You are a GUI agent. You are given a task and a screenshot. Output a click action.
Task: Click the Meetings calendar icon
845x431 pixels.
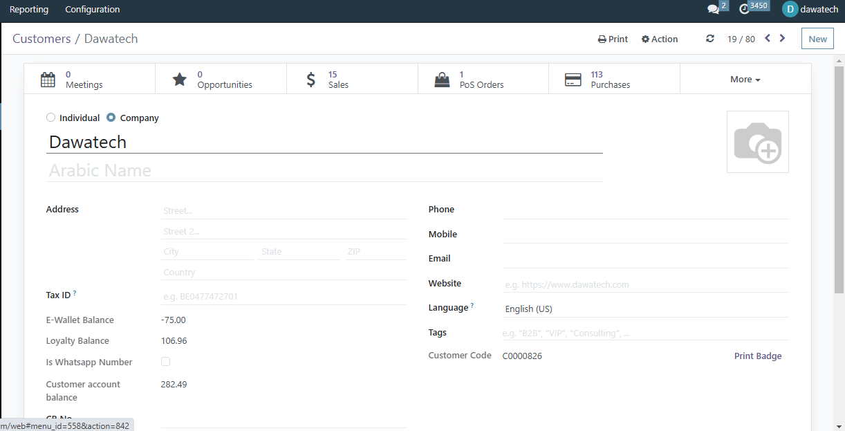click(x=48, y=80)
